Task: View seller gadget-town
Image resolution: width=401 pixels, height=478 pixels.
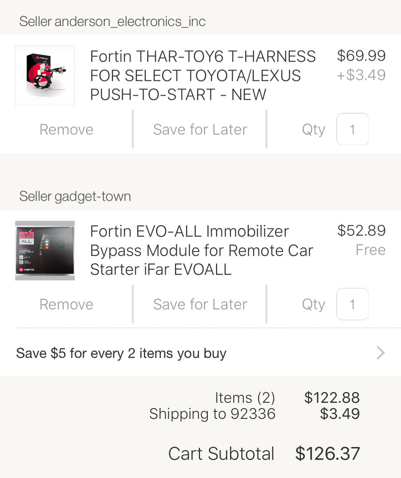Action: pyautogui.click(x=75, y=196)
